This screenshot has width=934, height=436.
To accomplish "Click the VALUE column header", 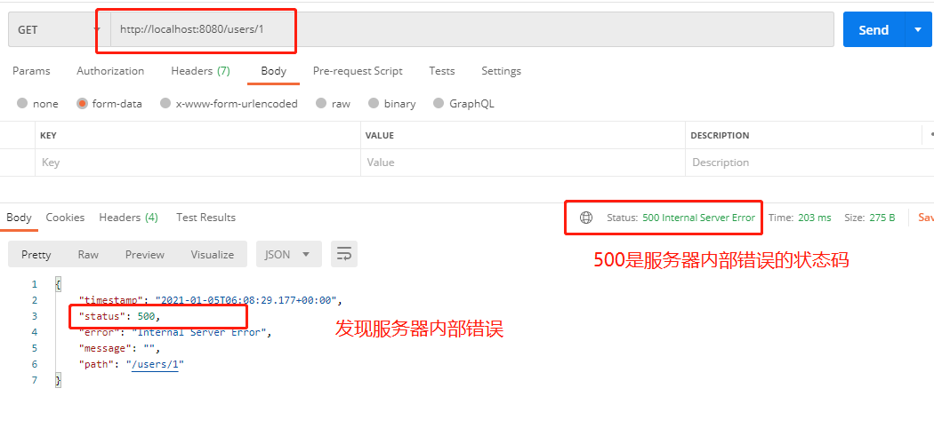I will pos(380,136).
